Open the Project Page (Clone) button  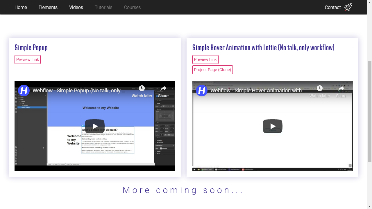click(x=212, y=70)
